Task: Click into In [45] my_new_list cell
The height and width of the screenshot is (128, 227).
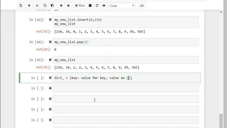Action: 126,60
